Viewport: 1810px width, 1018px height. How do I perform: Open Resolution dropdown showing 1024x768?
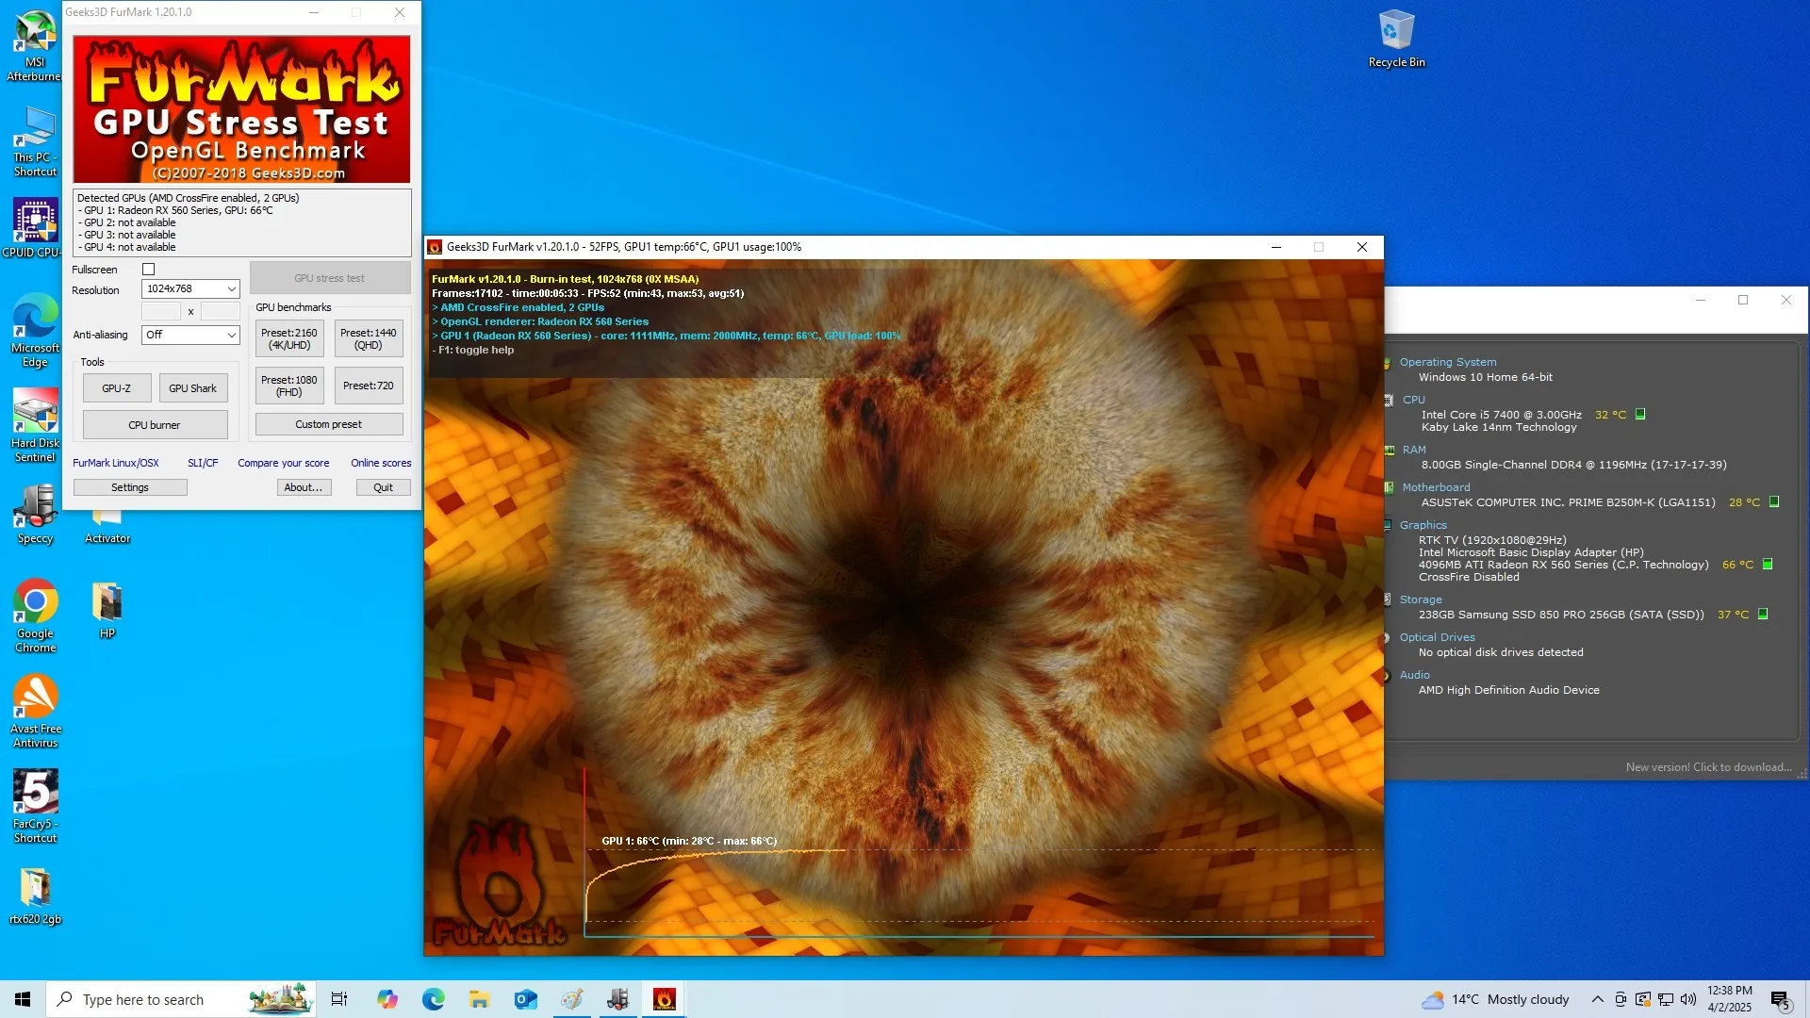pyautogui.click(x=190, y=289)
